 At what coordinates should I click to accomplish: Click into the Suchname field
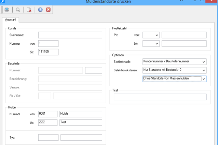(70, 35)
